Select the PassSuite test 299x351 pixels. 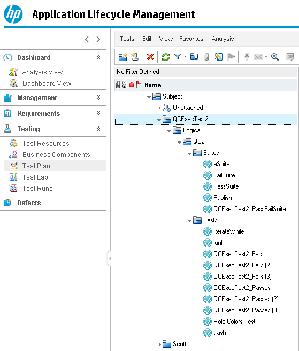pos(226,186)
